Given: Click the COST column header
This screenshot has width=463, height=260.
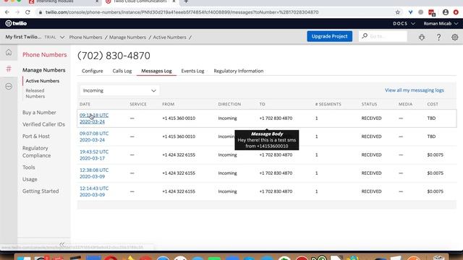Looking at the screenshot, I should click(433, 104).
